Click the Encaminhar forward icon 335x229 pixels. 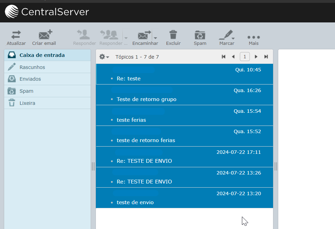144,35
